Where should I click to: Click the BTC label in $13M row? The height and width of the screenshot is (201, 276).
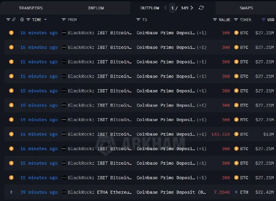click(244, 134)
